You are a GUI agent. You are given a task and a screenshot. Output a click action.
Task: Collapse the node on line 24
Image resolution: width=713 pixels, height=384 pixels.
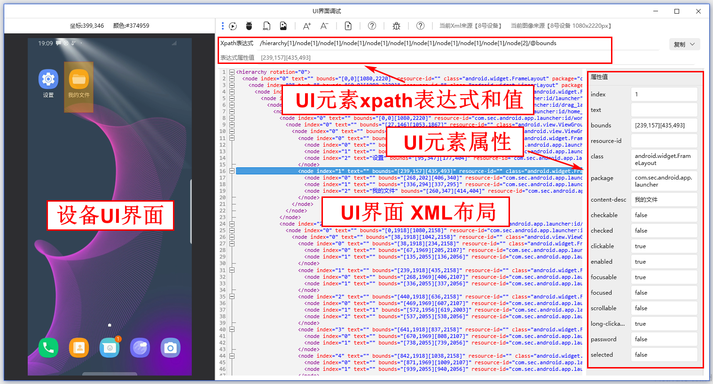click(x=232, y=224)
